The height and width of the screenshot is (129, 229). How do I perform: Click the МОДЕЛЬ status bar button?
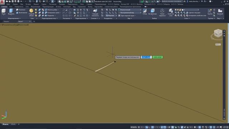pos(133,127)
